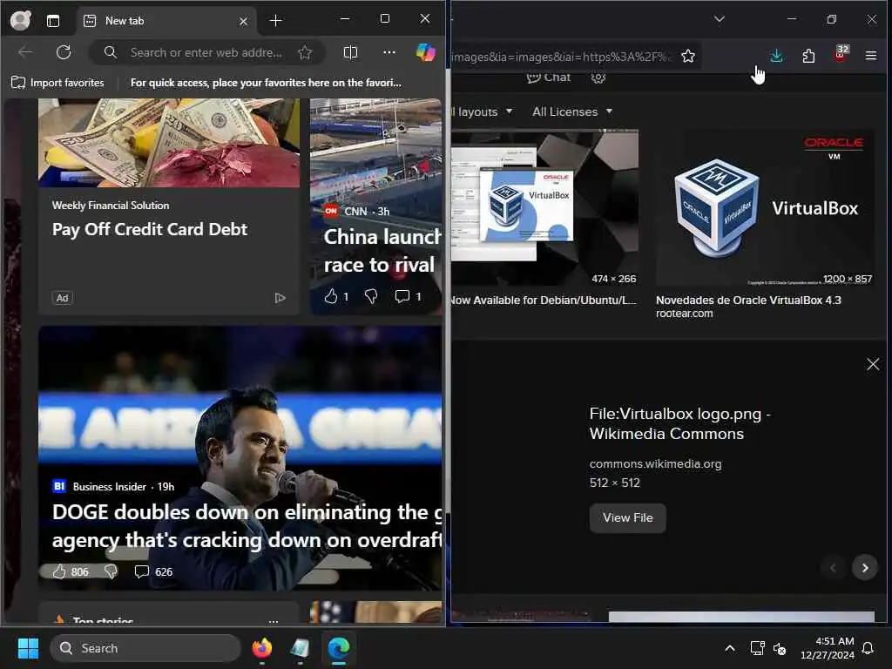Open Top stories more options
The width and height of the screenshot is (892, 669).
273,620
